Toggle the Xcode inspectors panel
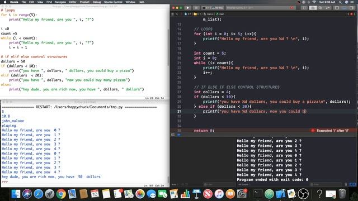Viewport: 358px width, 201px height. (351, 8)
